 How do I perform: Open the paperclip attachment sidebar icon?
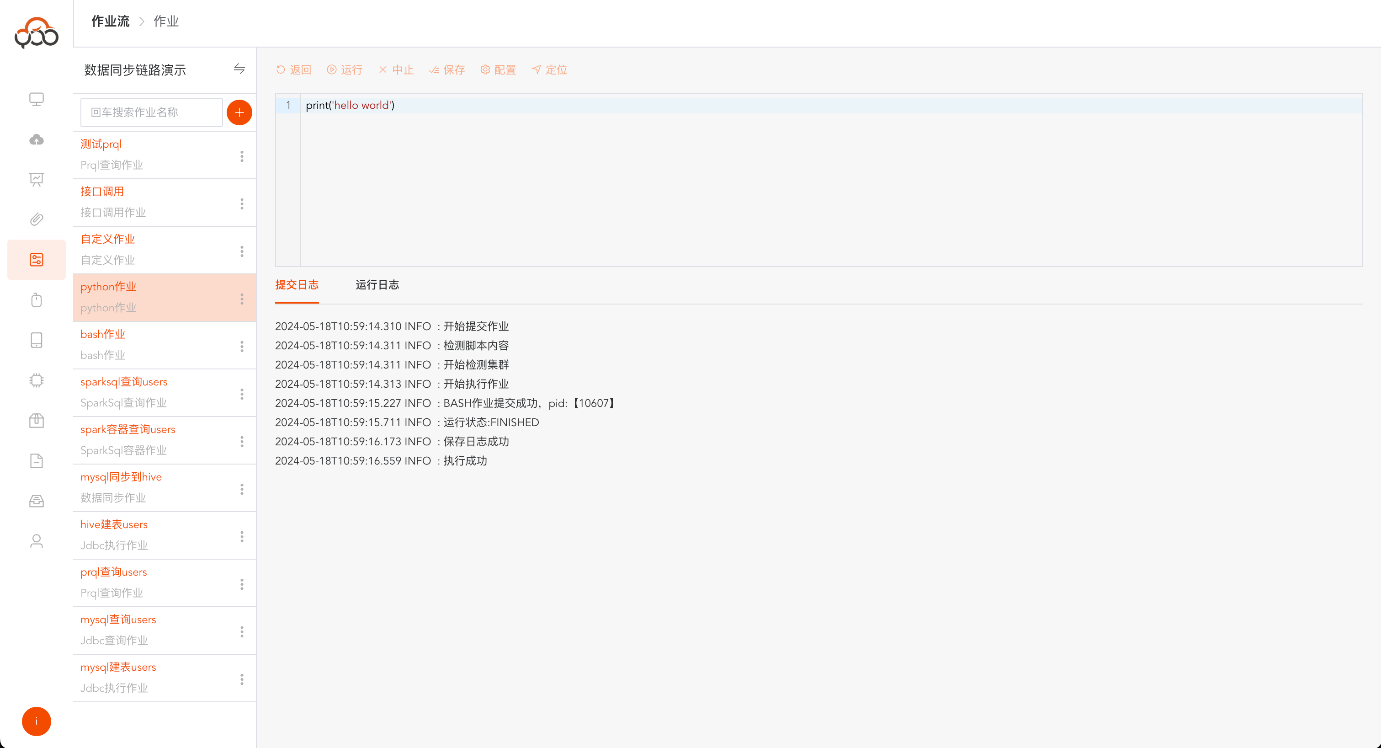[37, 219]
